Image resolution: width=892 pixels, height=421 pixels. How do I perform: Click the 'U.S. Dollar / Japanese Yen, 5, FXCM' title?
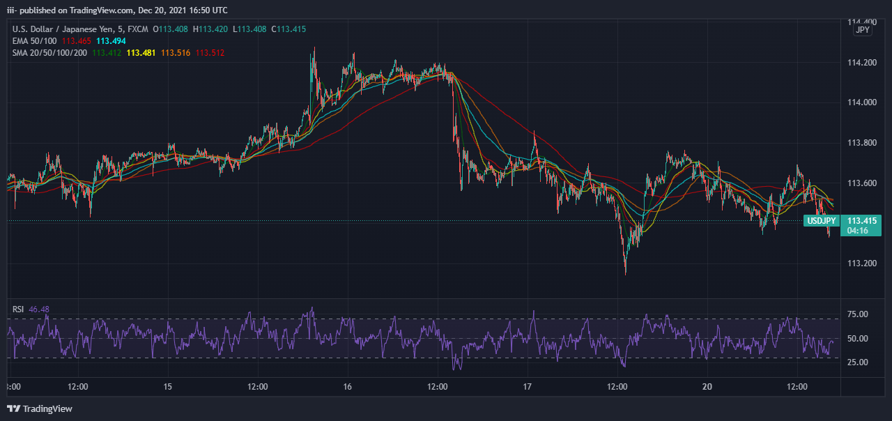(79, 29)
